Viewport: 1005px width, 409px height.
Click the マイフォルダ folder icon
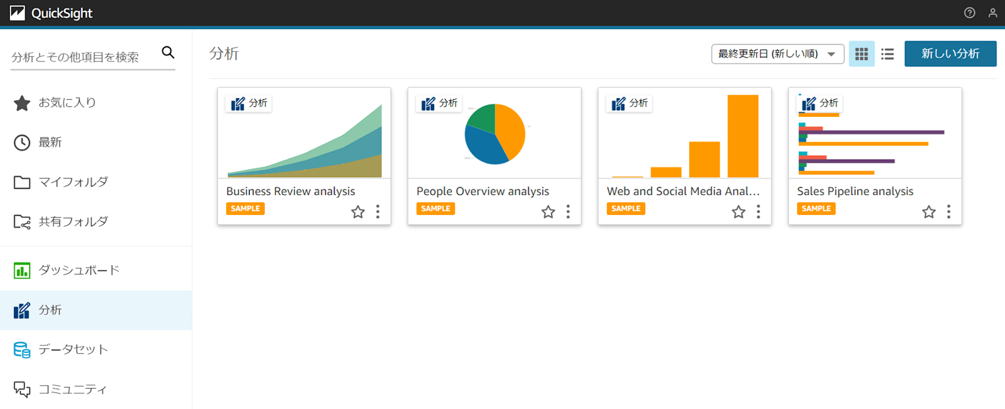[22, 182]
